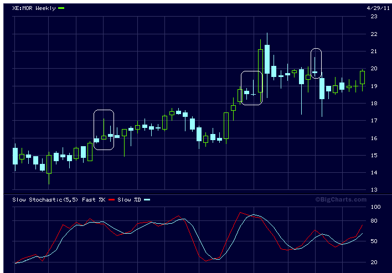Click the Slow %D legend text
Image resolution: width=392 pixels, height=273 pixels.
click(131, 199)
